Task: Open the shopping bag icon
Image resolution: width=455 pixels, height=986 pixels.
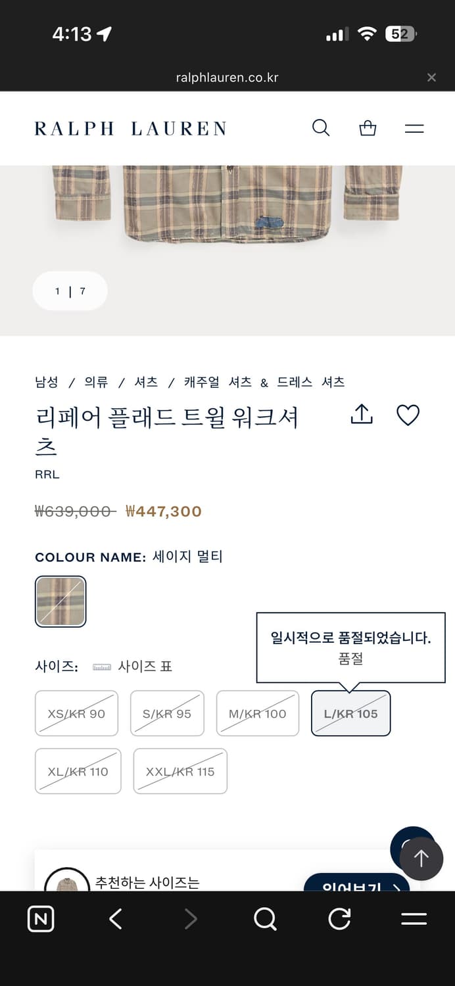Action: pyautogui.click(x=368, y=128)
